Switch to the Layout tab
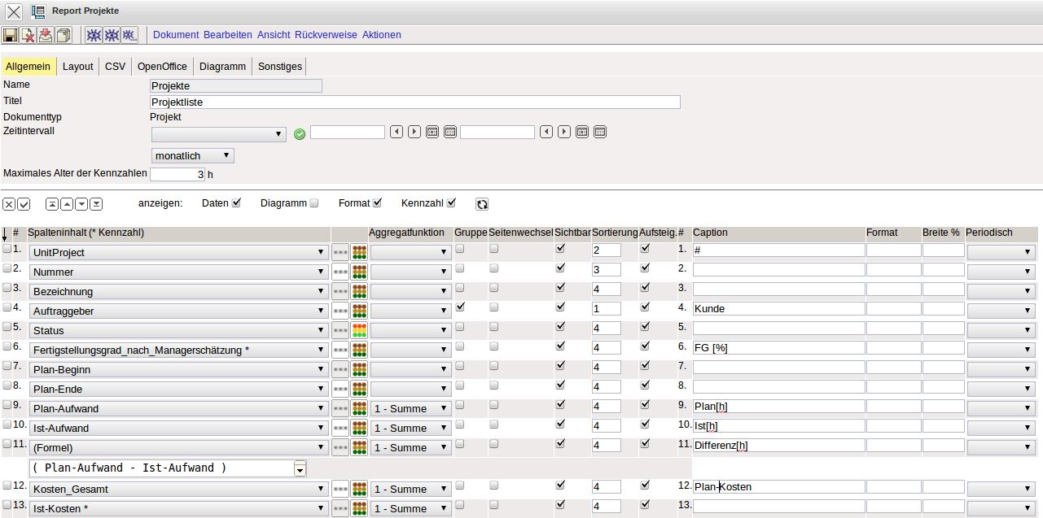The image size is (1043, 518). pyautogui.click(x=78, y=67)
